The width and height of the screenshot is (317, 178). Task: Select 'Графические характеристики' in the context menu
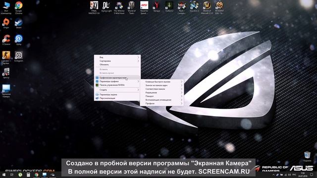(117, 78)
